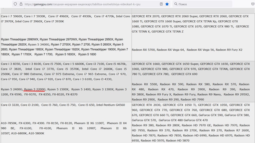The width and height of the screenshot is (255, 143).
Task: Select the FX-9590 processor text
Action: pos(16,94)
